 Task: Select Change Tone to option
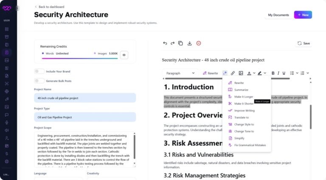247,131
